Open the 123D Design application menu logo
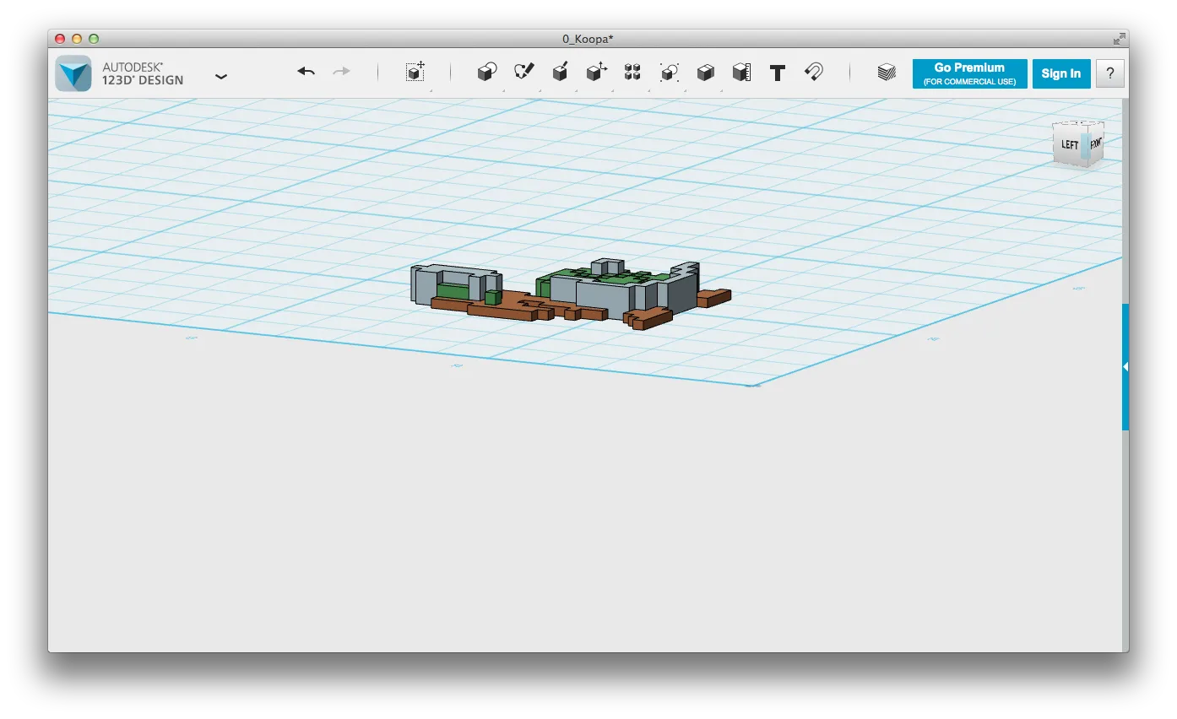 pyautogui.click(x=73, y=73)
